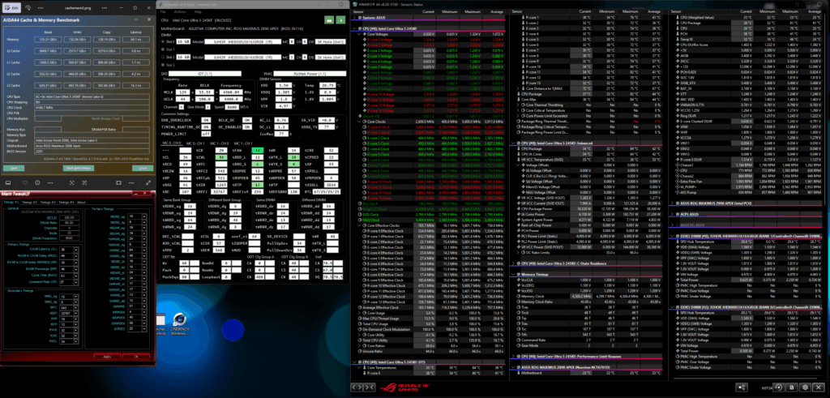Collapse the Core Clocks group in HWiNFO
830x398 pixels.
click(x=359, y=122)
